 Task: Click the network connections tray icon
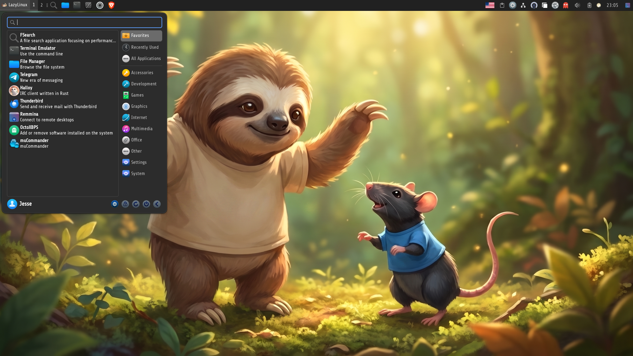[x=523, y=5]
